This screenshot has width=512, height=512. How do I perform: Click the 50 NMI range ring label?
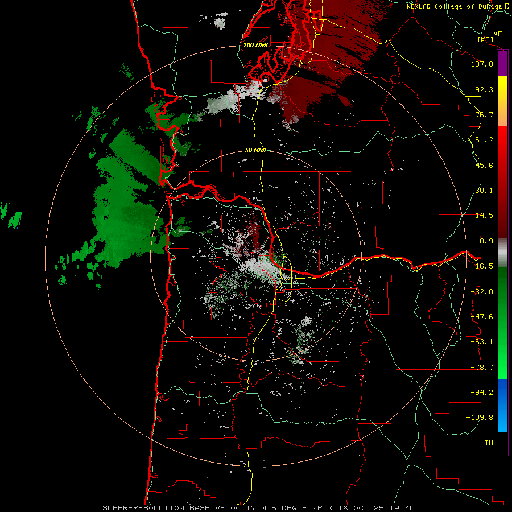click(255, 151)
